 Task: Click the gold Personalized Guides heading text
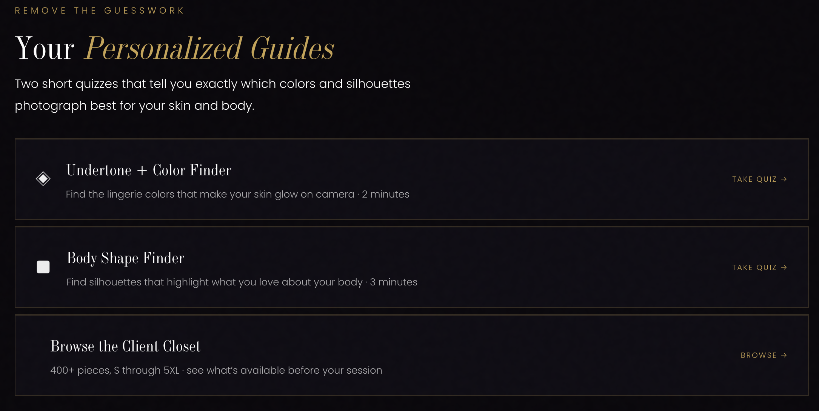[209, 49]
